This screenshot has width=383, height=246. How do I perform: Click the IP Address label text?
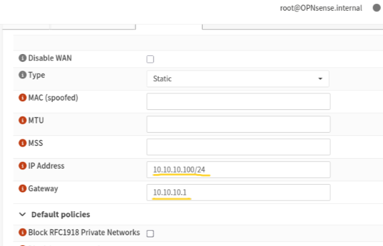click(47, 166)
